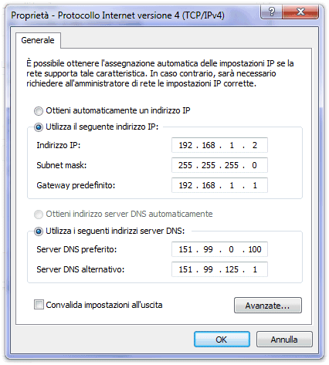
Task: Enable Convalida impostazioni all'uscita checkbox
Action: (39, 305)
